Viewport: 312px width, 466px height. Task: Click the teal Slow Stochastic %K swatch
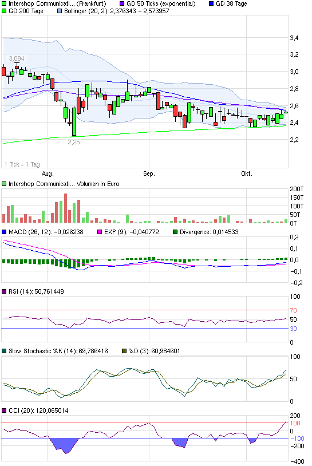coord(4,351)
